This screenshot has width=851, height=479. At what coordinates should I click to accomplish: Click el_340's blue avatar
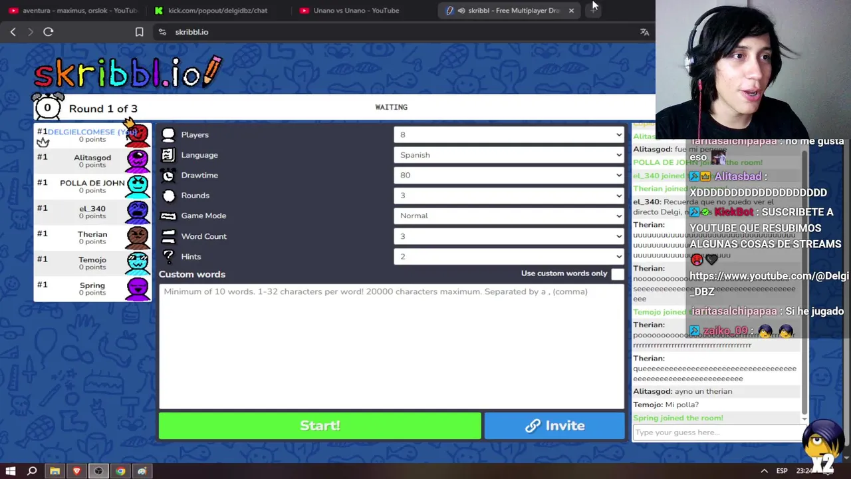138,212
